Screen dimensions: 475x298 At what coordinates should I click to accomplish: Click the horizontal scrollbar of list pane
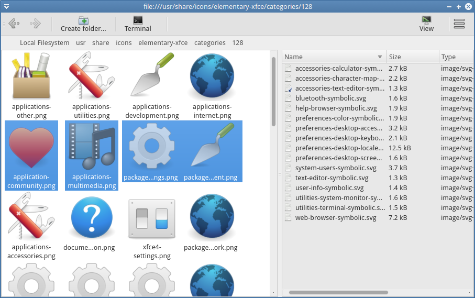coord(338,293)
